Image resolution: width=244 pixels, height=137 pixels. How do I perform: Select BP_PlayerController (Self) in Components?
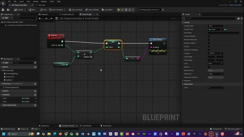tap(13, 22)
